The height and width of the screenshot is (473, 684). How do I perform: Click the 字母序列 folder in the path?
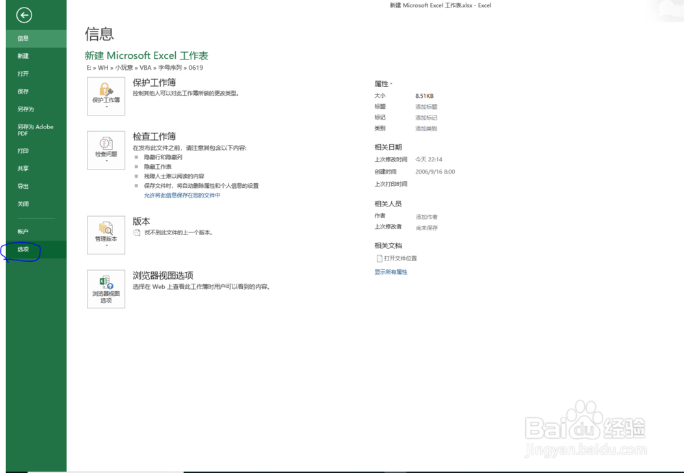170,68
